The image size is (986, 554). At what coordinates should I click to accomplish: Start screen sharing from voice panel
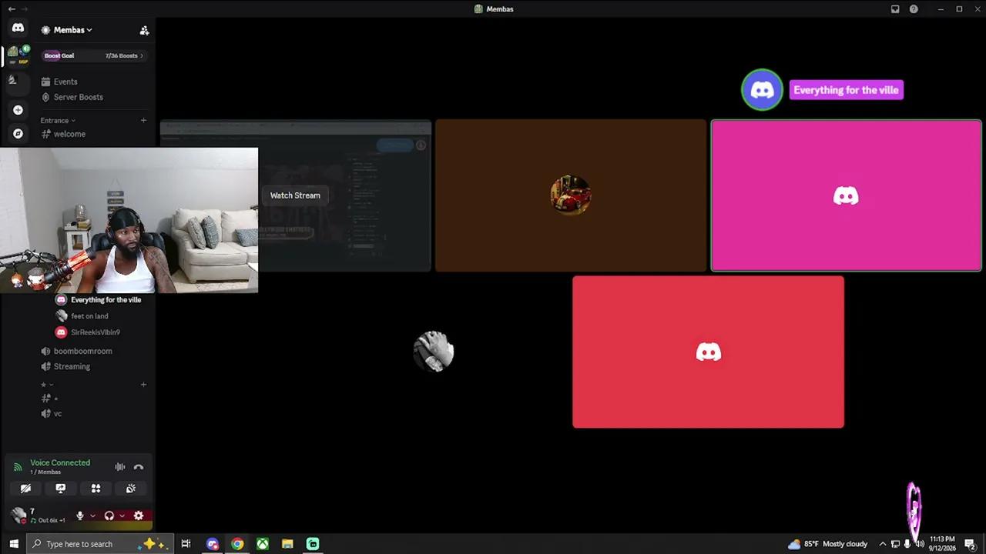tap(61, 489)
